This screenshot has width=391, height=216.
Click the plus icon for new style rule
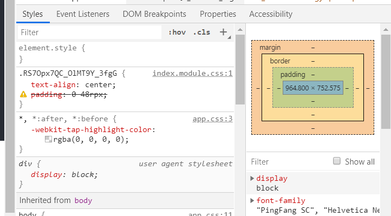224,32
